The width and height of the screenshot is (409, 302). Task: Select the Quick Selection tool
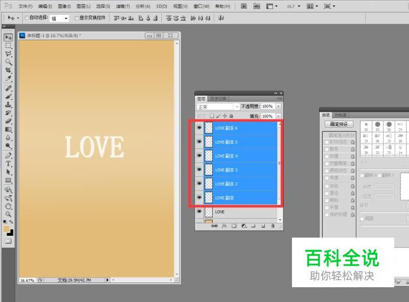click(x=8, y=62)
